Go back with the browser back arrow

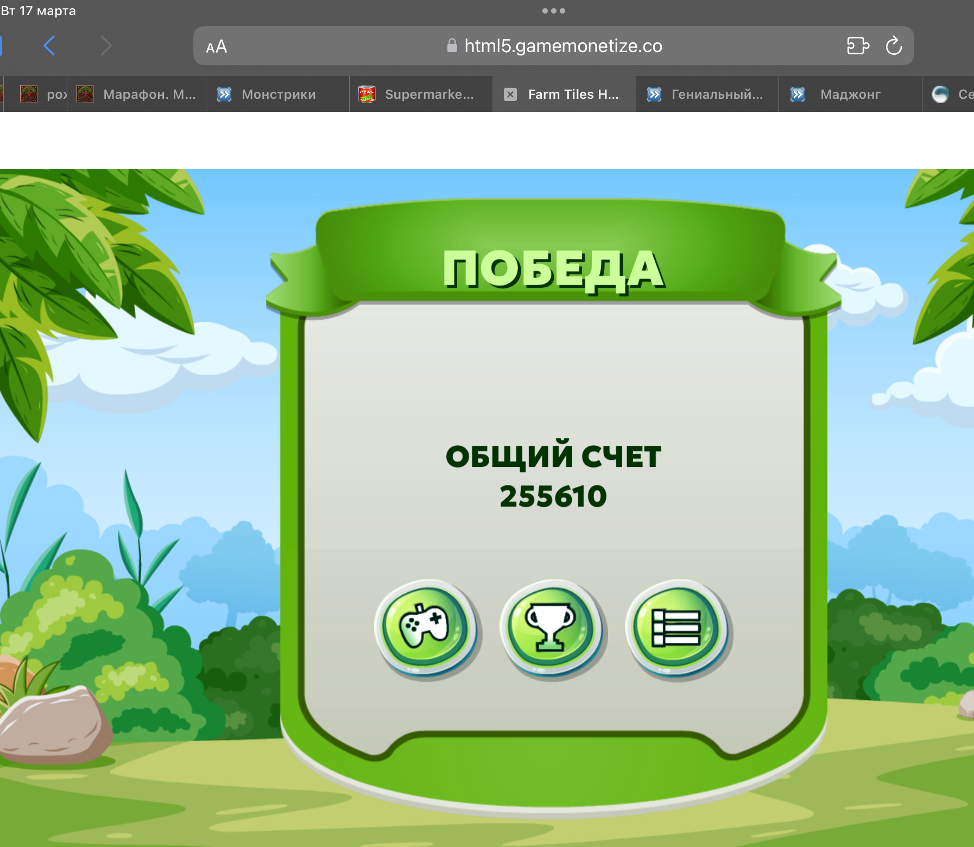coord(49,46)
